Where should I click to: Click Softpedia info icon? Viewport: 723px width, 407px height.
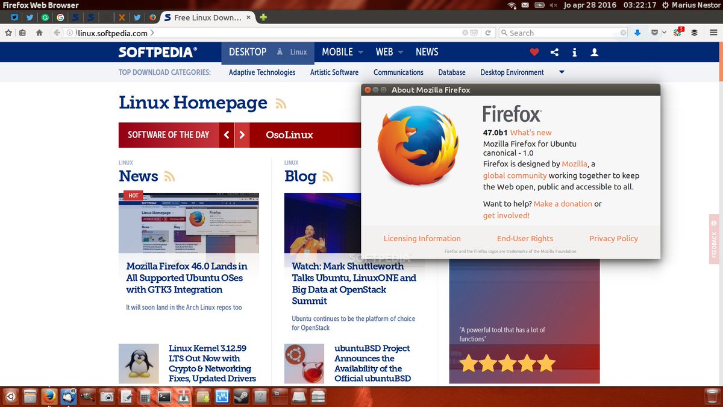point(574,52)
